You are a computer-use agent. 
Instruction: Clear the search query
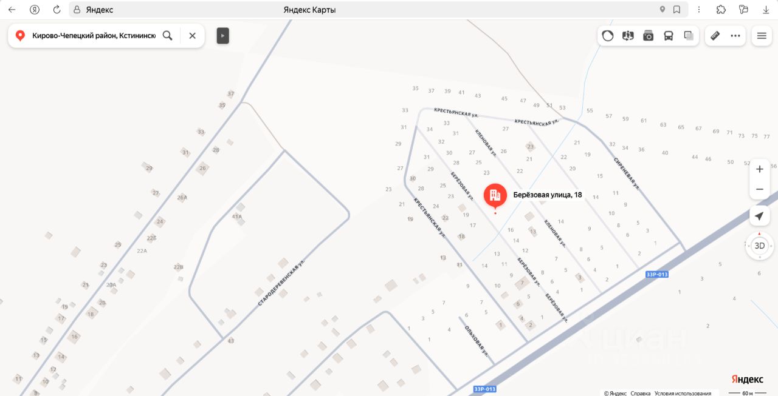(193, 36)
